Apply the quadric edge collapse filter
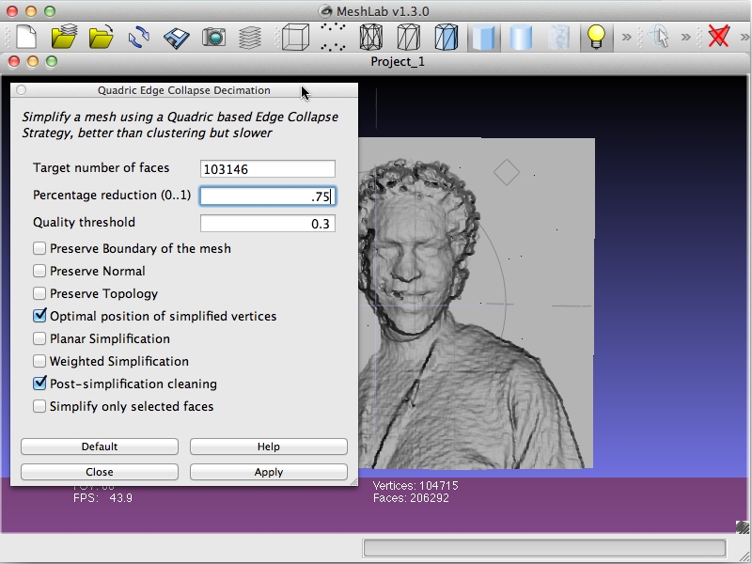 pos(269,472)
